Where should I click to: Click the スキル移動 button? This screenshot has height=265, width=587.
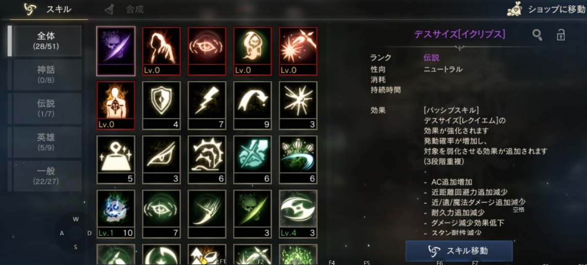(459, 251)
